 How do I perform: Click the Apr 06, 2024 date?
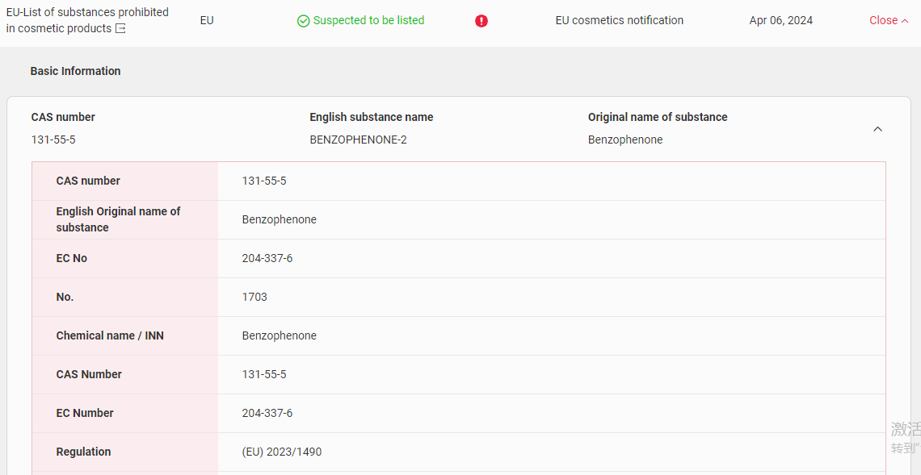click(780, 20)
